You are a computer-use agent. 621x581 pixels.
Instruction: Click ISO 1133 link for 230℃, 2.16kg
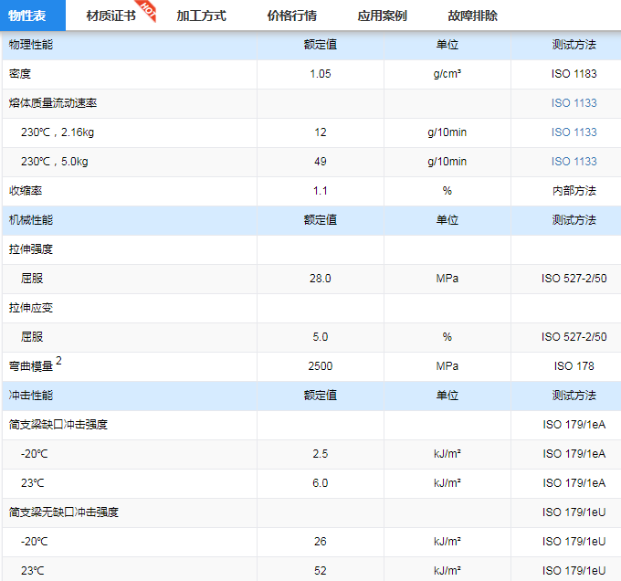coord(574,132)
